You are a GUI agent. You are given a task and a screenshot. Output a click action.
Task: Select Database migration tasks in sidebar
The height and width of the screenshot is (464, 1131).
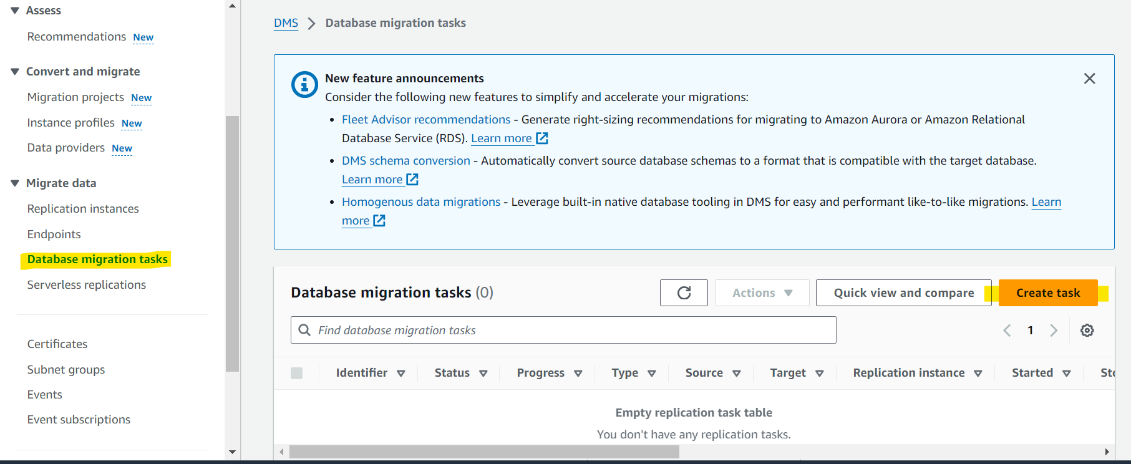97,259
